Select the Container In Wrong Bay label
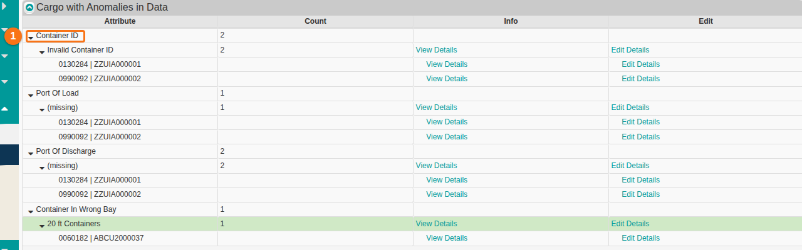Viewport: 802px width, 250px height. (x=76, y=209)
